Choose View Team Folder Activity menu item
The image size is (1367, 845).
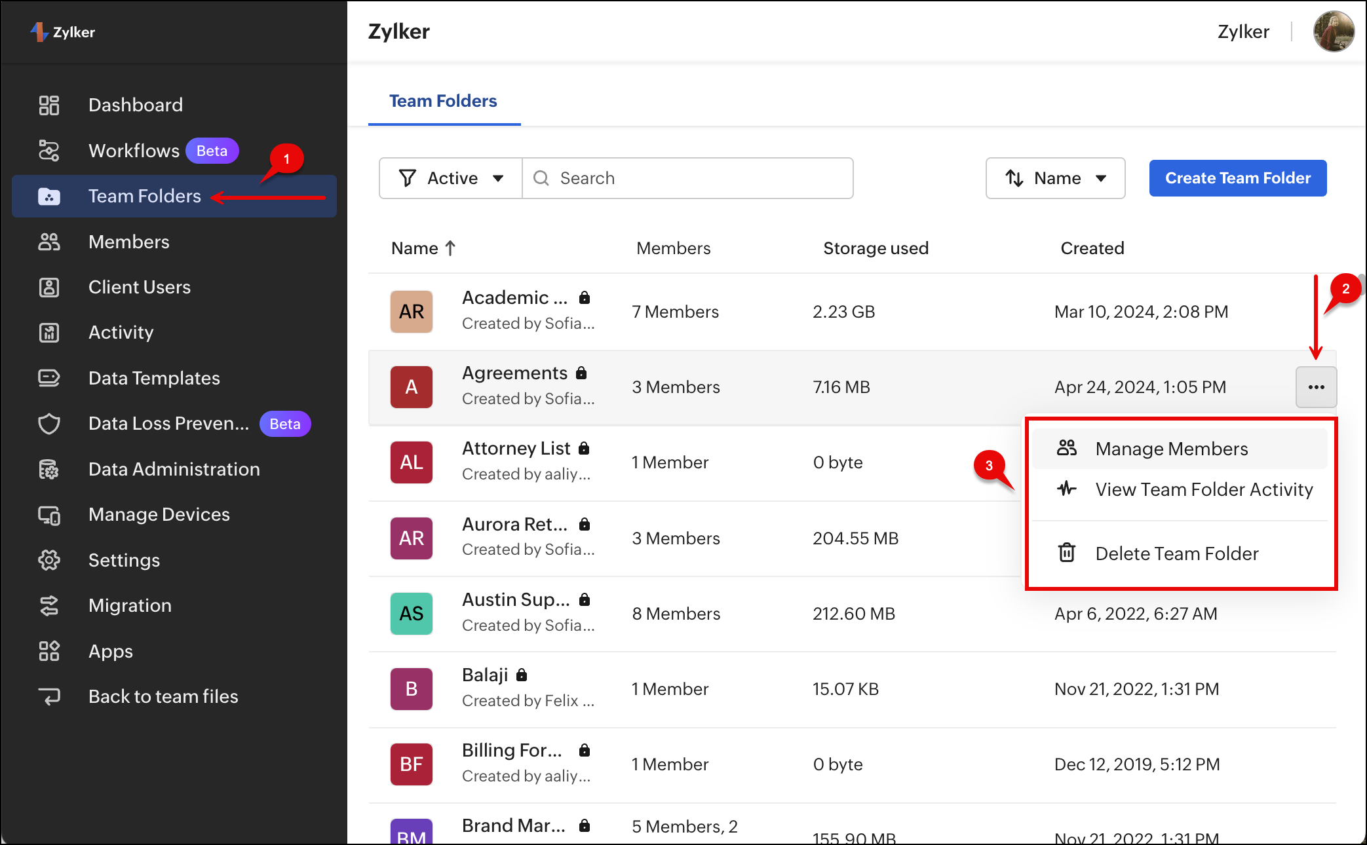(x=1203, y=489)
